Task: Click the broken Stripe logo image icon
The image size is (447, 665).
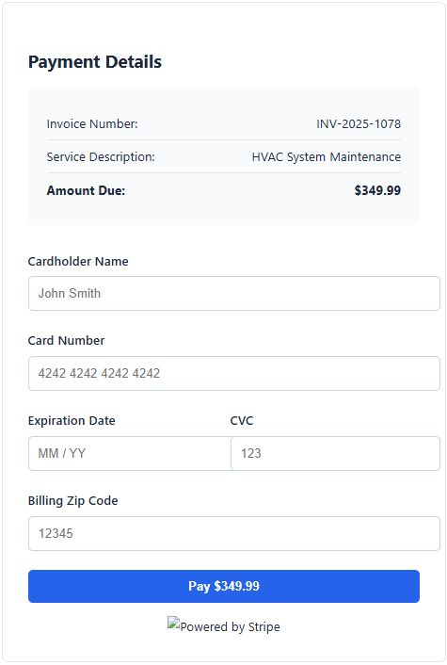Action: pos(174,623)
